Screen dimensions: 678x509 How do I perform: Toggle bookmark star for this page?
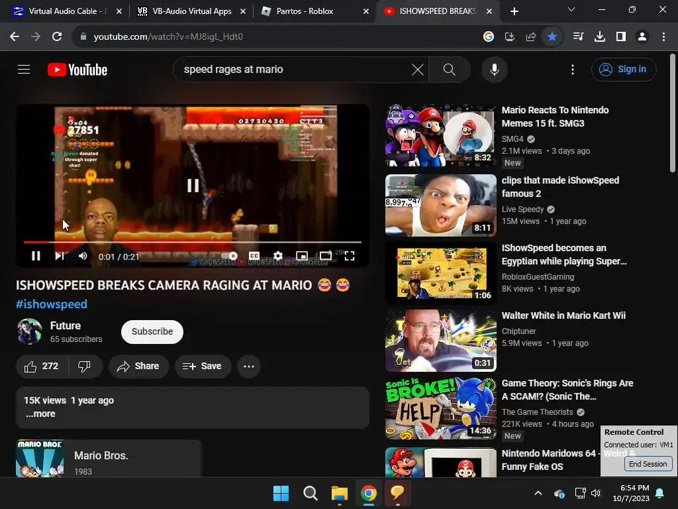pos(552,37)
